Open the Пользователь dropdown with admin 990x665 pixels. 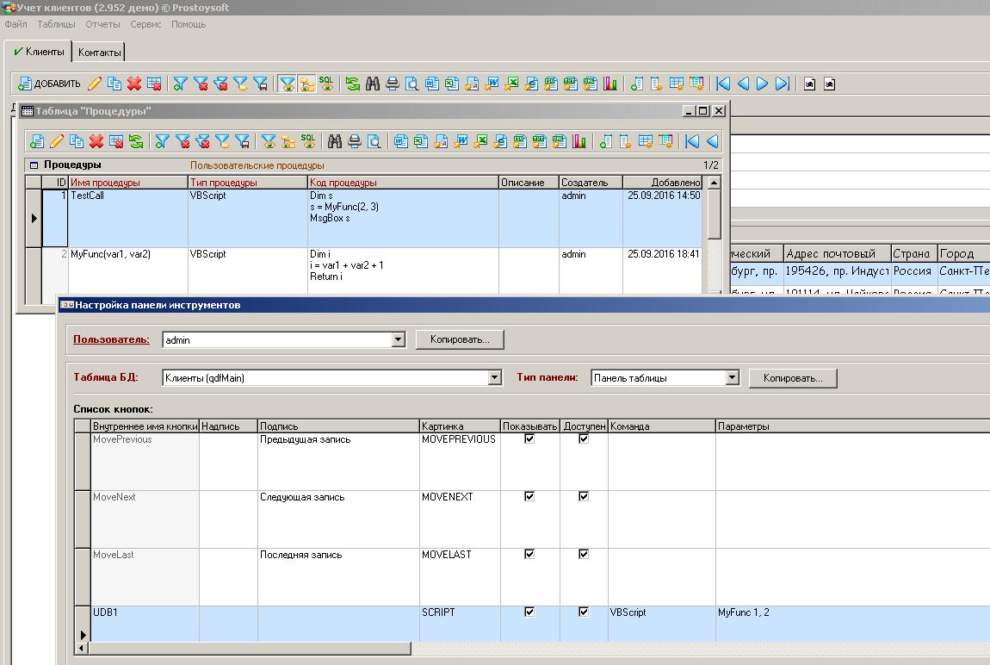398,339
